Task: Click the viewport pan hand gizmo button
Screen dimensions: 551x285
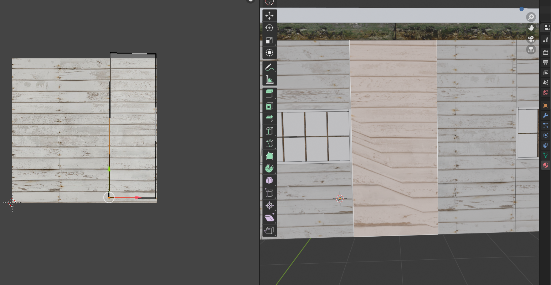Action: pos(531,28)
